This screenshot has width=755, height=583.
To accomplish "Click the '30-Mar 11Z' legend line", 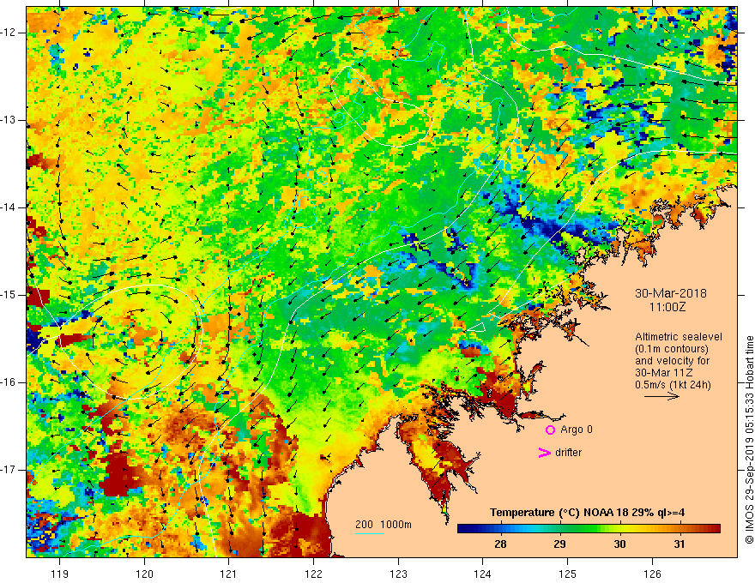I will pyautogui.click(x=660, y=373).
